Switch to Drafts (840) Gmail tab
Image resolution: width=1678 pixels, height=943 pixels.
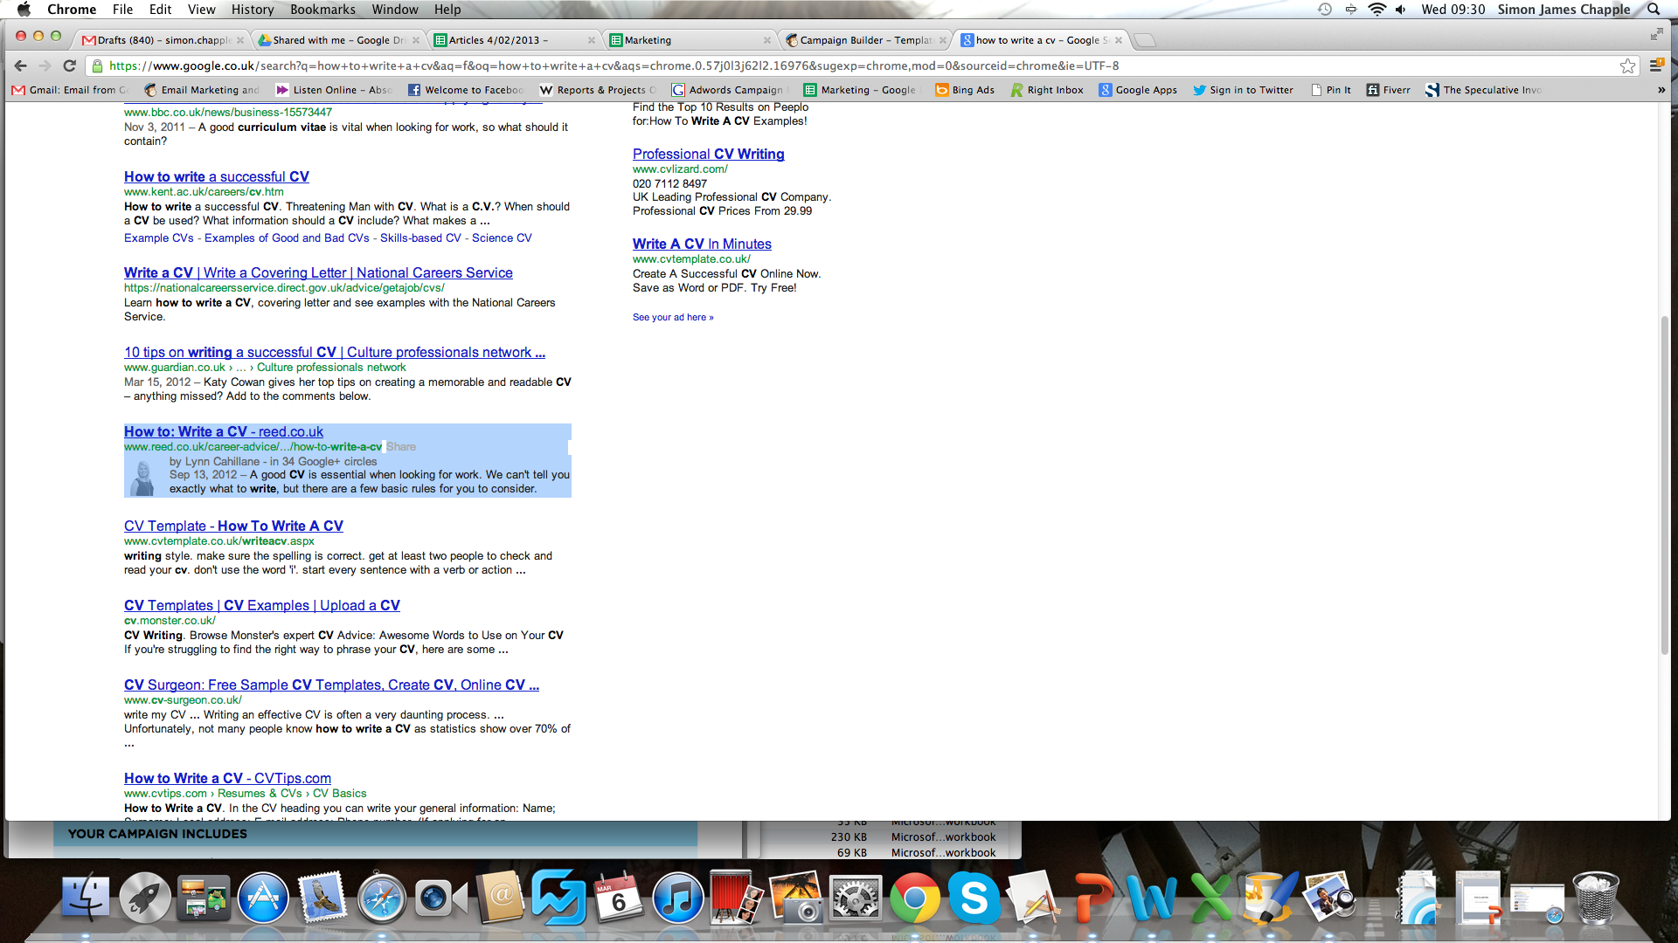pyautogui.click(x=162, y=40)
